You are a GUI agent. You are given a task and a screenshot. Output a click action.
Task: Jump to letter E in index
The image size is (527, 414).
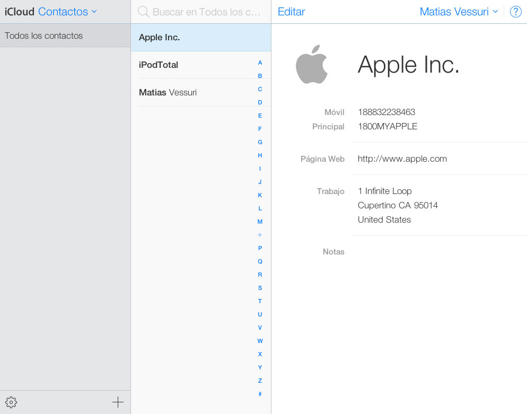(260, 116)
